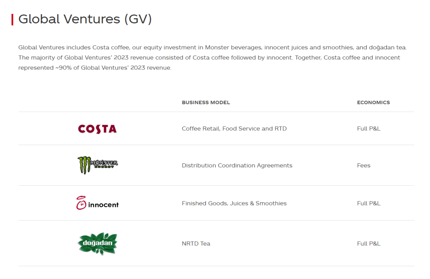Click the '~90%' revenue sentence
This screenshot has width=430, height=279.
[x=95, y=68]
